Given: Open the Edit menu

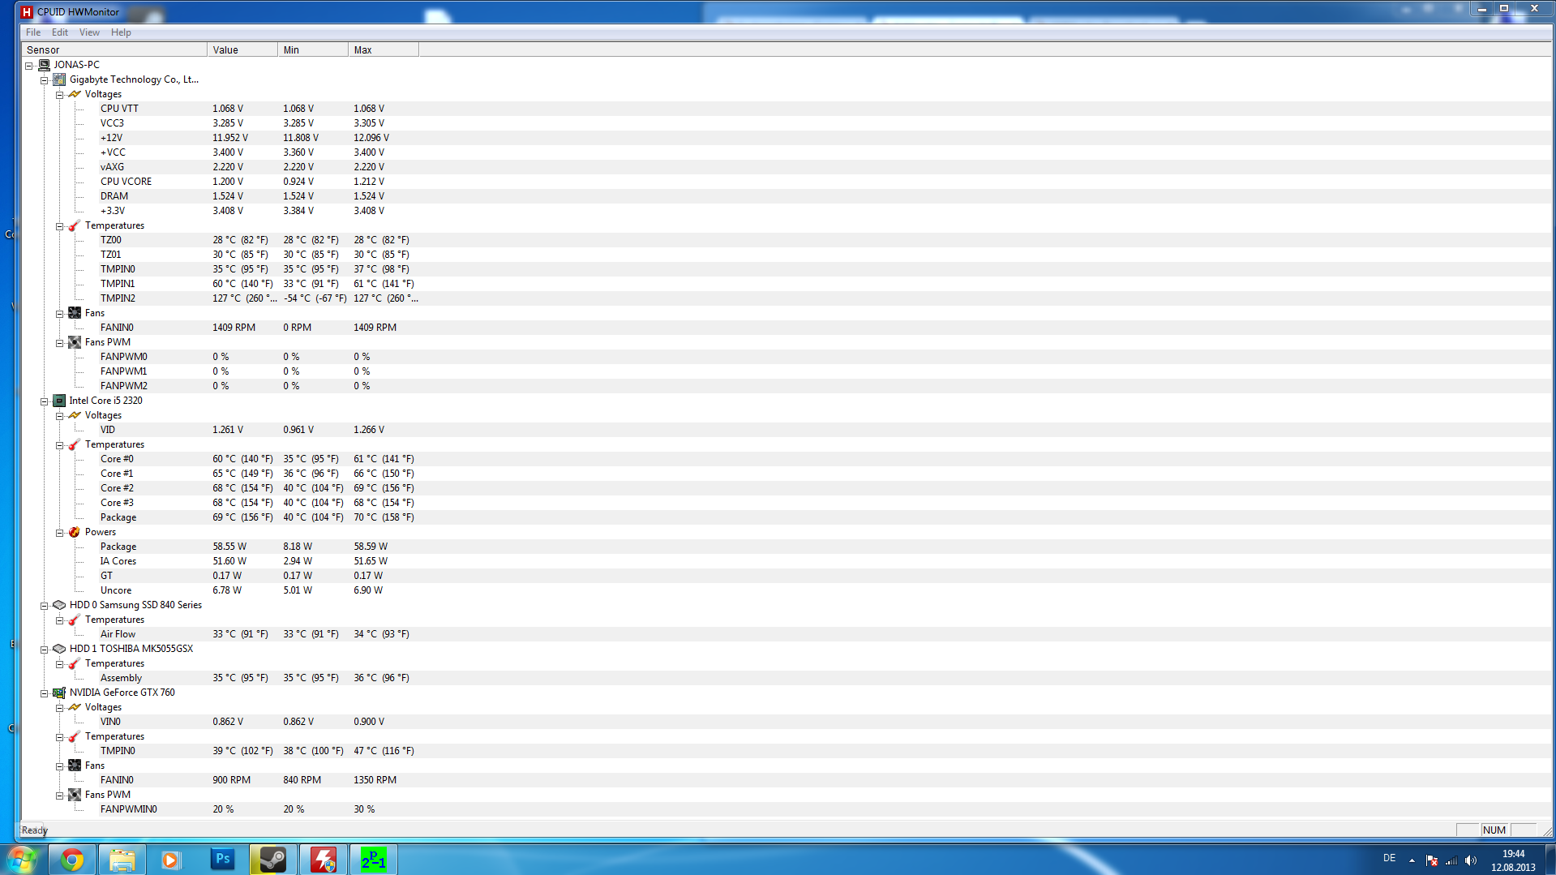Looking at the screenshot, I should 60,32.
